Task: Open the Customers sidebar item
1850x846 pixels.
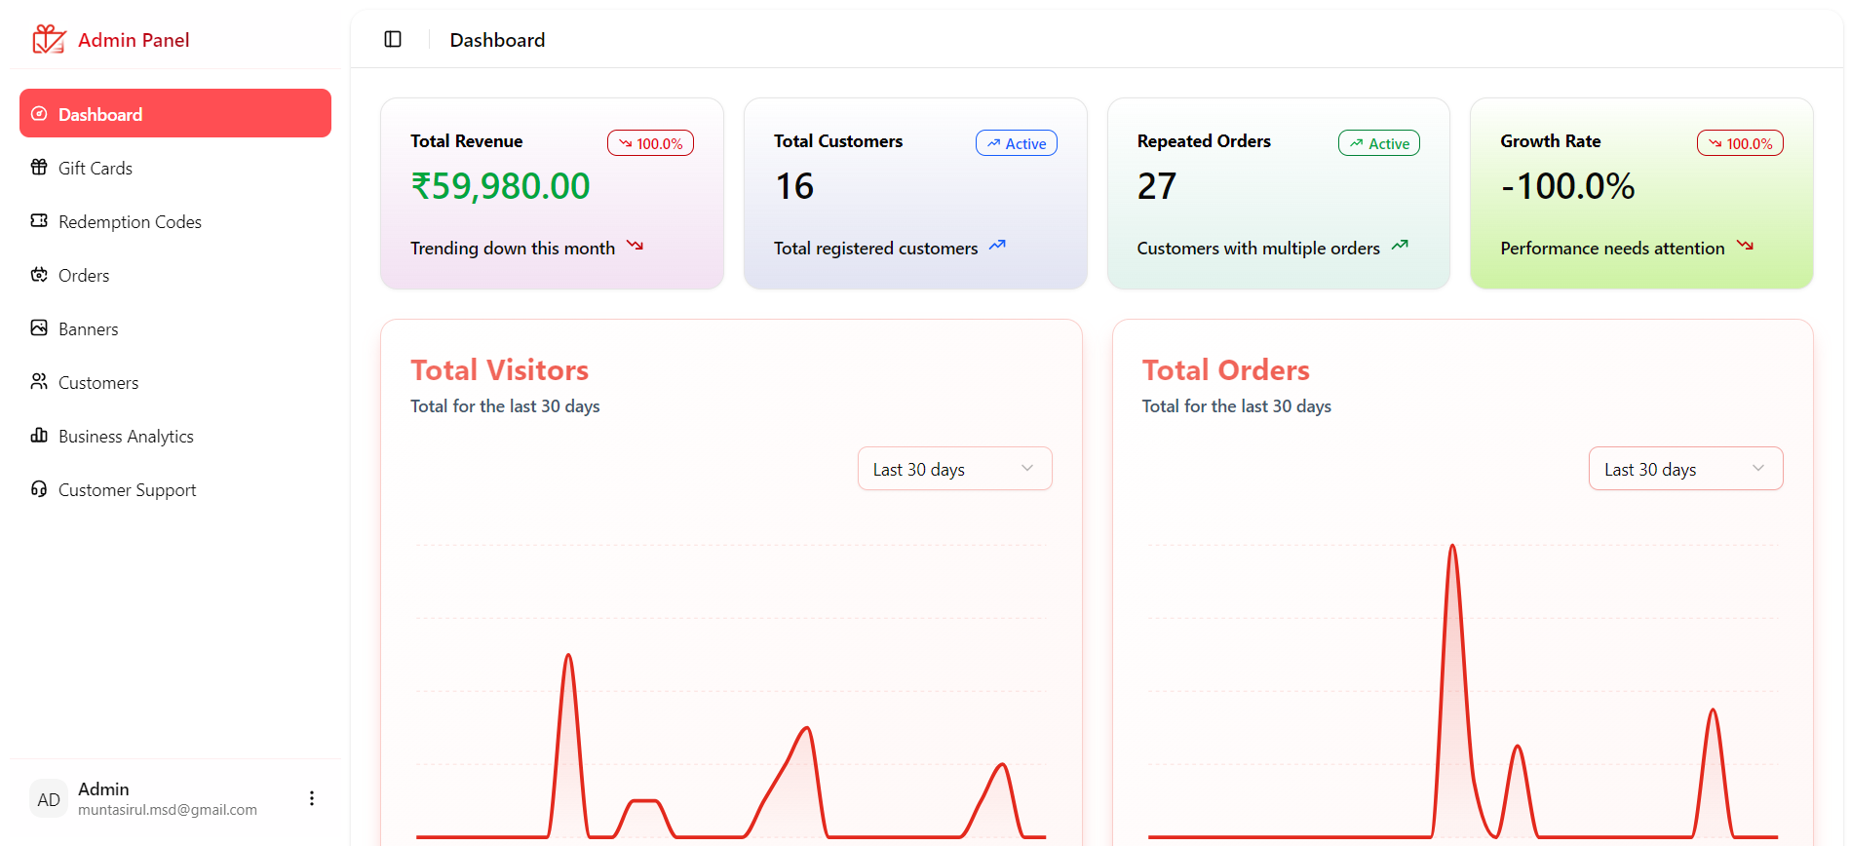Action: [175, 382]
